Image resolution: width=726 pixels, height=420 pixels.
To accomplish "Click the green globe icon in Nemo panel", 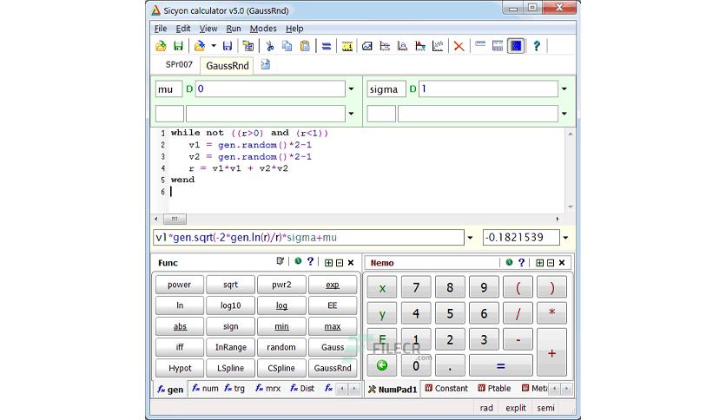I will [x=509, y=262].
